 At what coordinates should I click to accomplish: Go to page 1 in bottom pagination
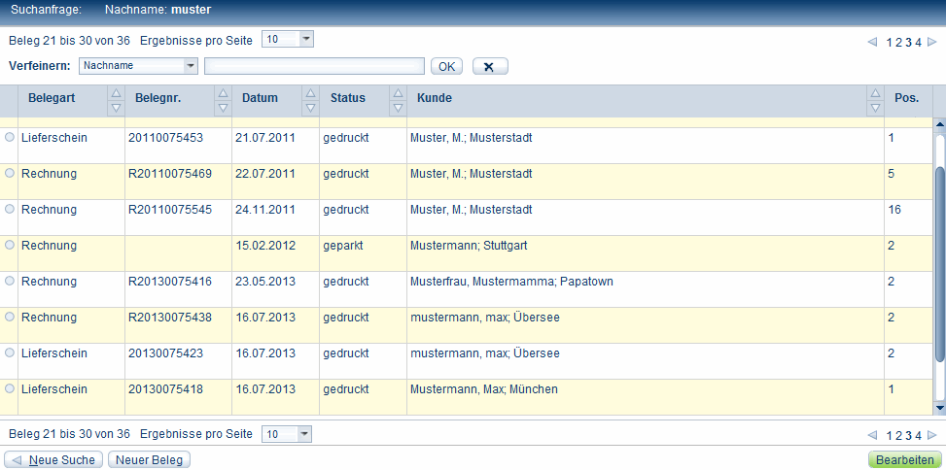[x=889, y=435]
